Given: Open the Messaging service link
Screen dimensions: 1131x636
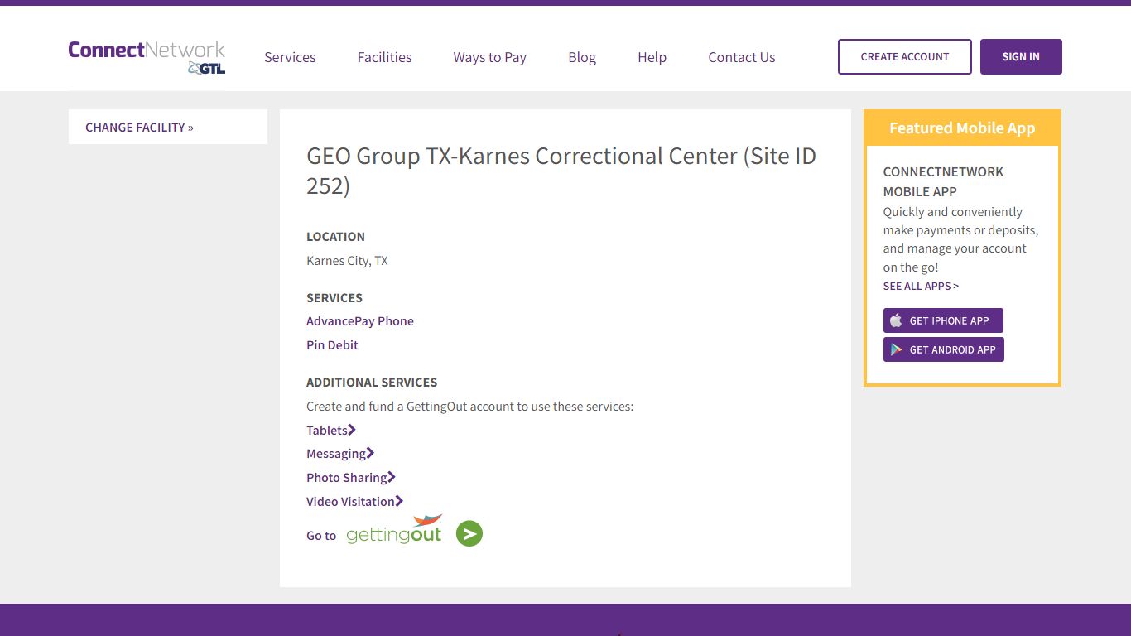Looking at the screenshot, I should (x=340, y=454).
